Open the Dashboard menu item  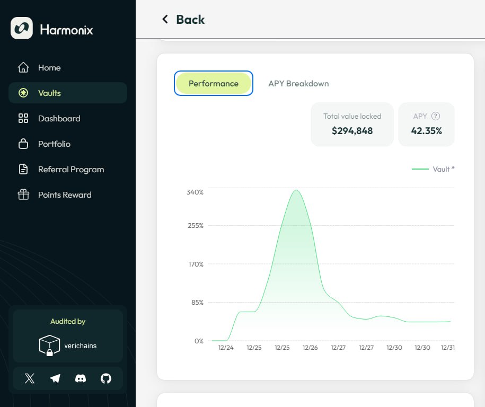click(x=68, y=118)
